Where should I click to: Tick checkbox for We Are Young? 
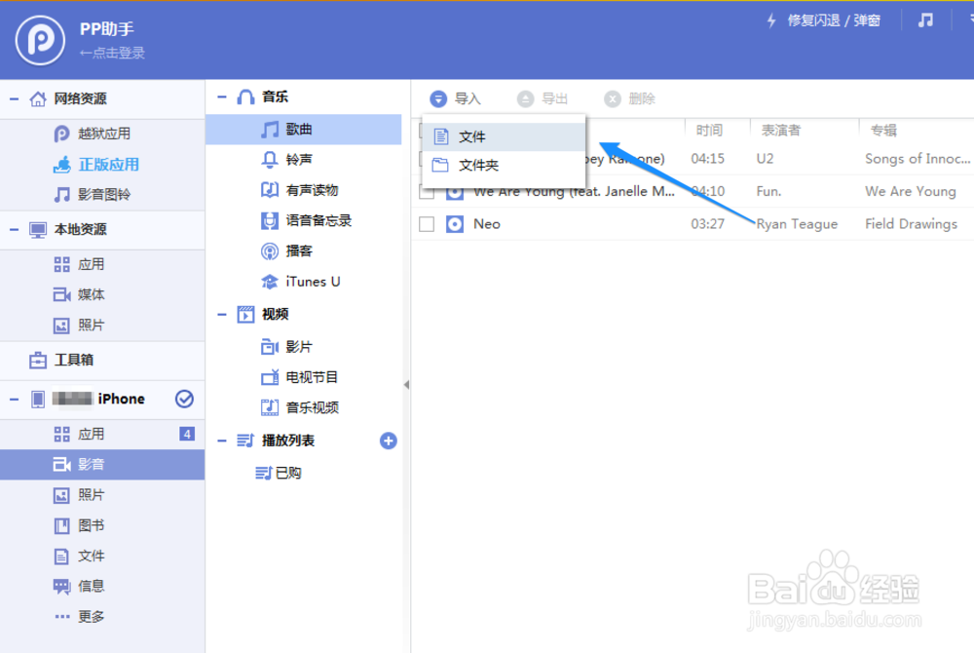coord(427,193)
